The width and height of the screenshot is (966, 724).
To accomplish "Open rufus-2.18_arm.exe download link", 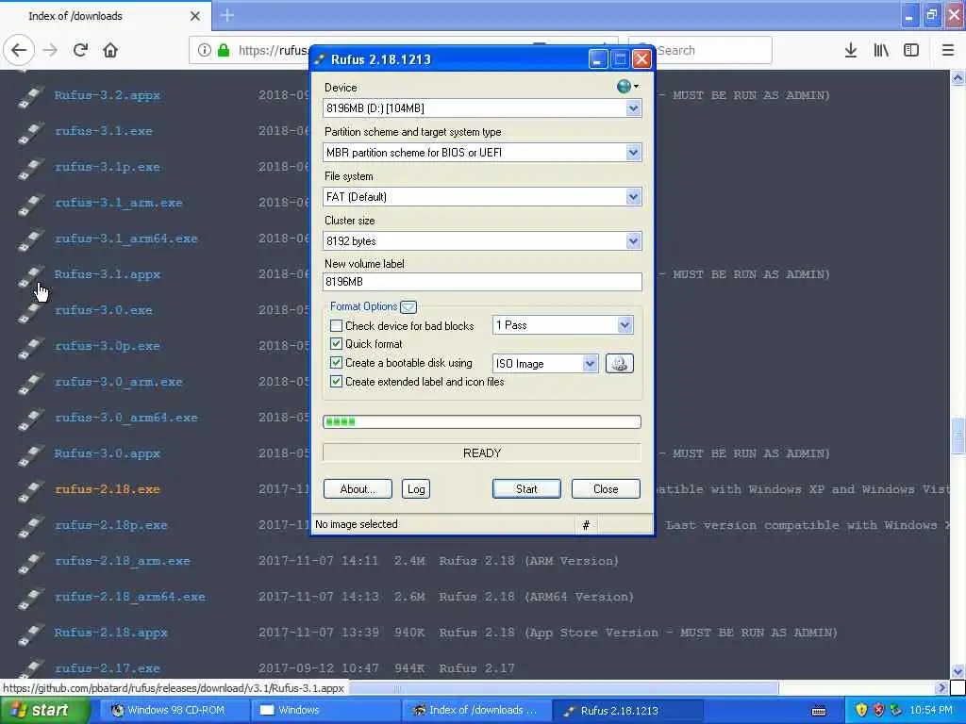I will pyautogui.click(x=123, y=561).
